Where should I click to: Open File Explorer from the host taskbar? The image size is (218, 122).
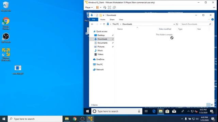(67, 119)
